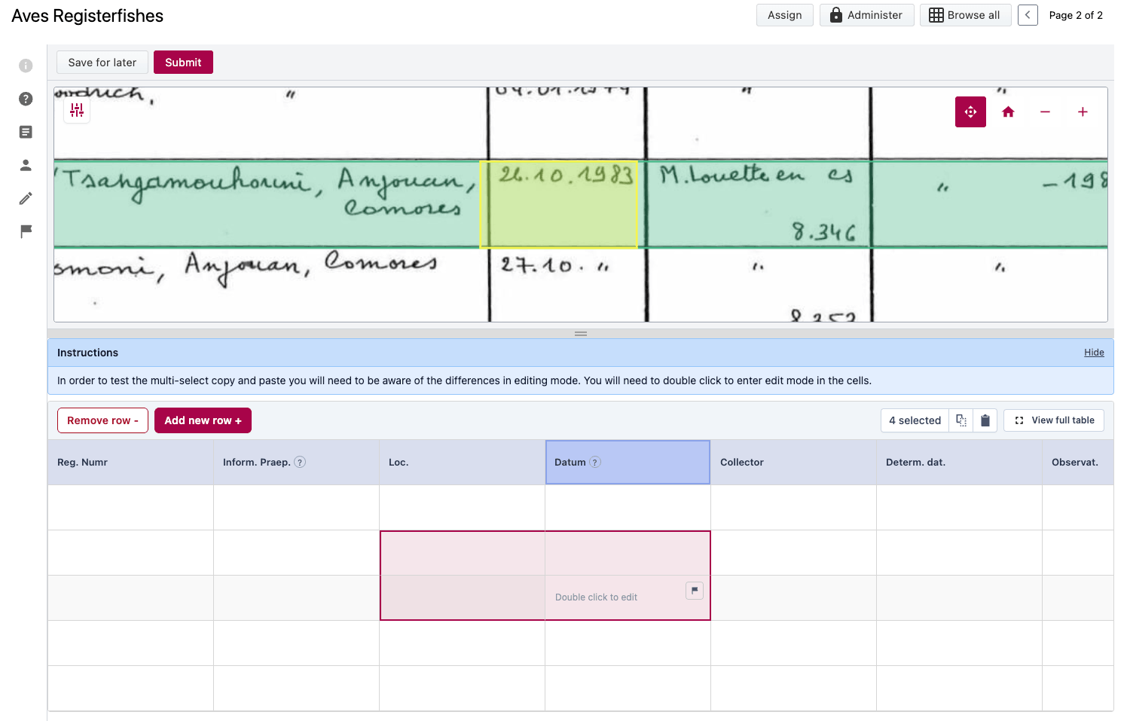Select the Inform. Praep. column header

(x=296, y=462)
